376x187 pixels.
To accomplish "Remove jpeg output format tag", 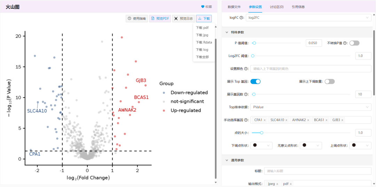I will [277, 184].
